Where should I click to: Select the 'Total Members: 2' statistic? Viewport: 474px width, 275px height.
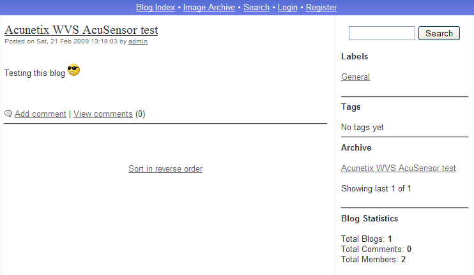[373, 260]
